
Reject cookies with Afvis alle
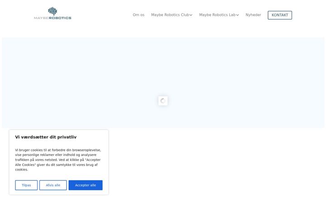(x=53, y=185)
